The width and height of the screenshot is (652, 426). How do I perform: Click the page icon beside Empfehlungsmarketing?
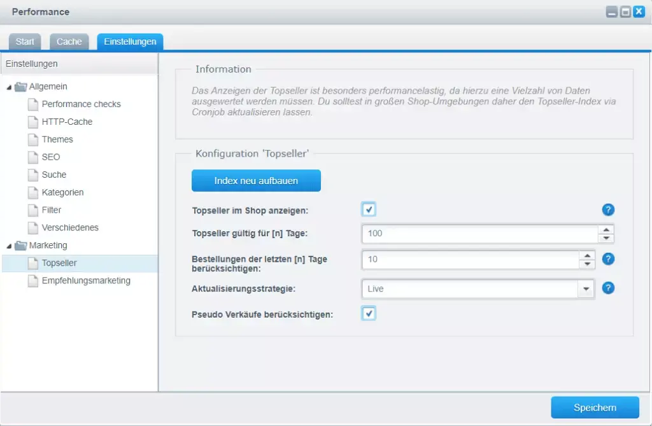(33, 281)
